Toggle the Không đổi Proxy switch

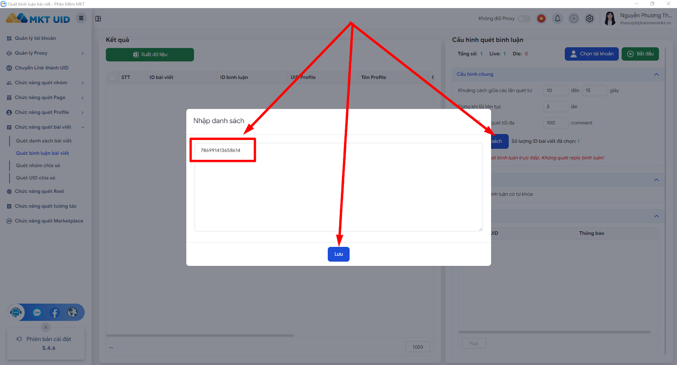(524, 19)
